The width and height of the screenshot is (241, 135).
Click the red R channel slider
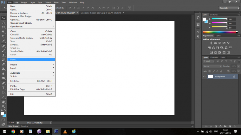pos(219,19)
